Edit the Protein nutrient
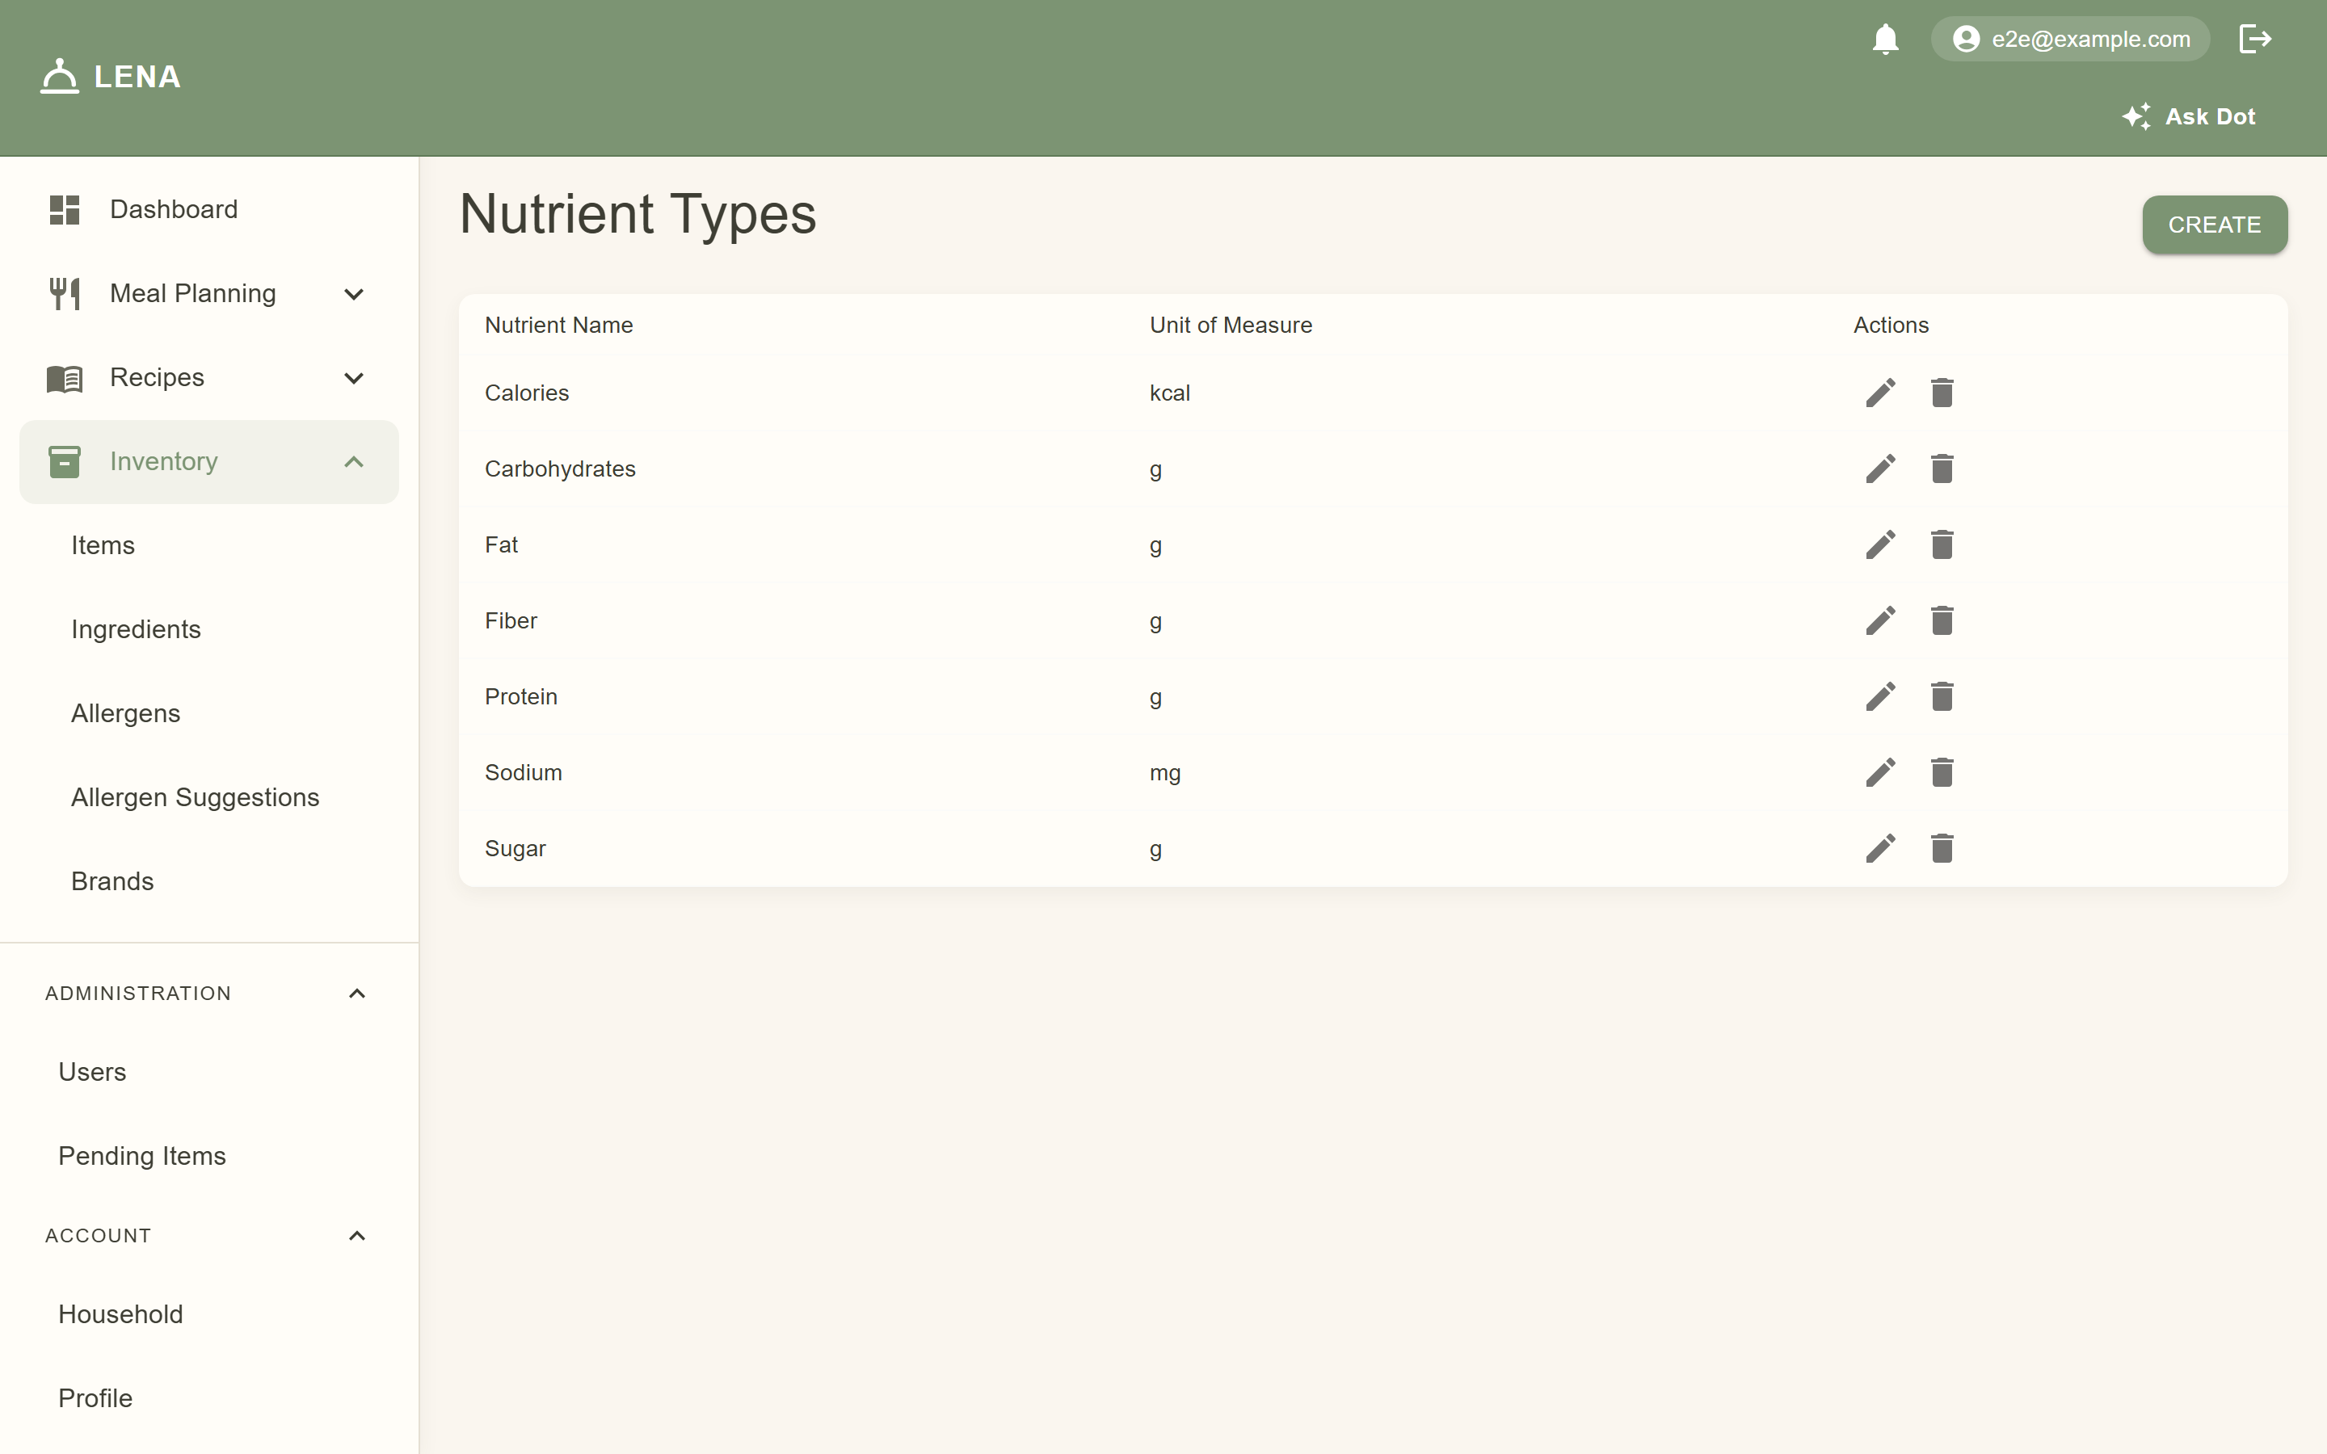2327x1454 pixels. click(1881, 696)
